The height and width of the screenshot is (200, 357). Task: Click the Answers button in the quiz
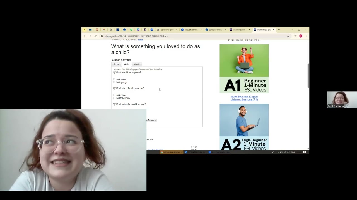(x=151, y=120)
